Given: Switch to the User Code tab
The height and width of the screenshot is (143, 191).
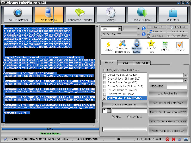Looking at the screenshot, I should (142, 63).
